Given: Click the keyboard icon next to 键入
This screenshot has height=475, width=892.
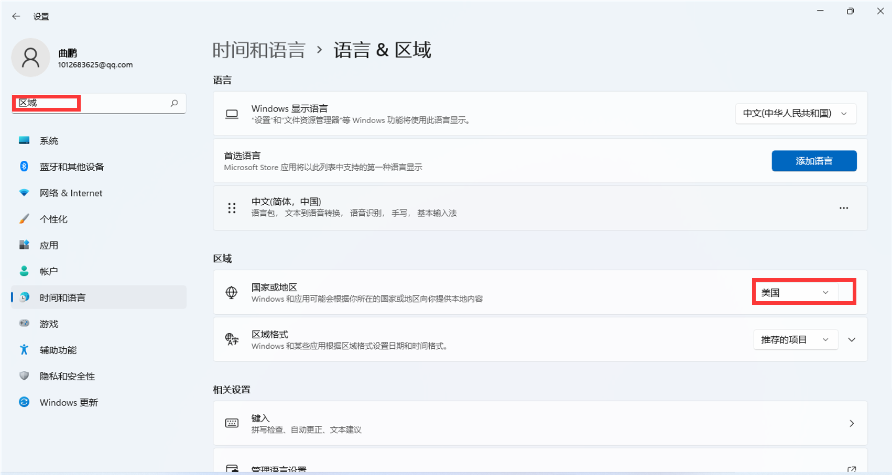Looking at the screenshot, I should 232,423.
